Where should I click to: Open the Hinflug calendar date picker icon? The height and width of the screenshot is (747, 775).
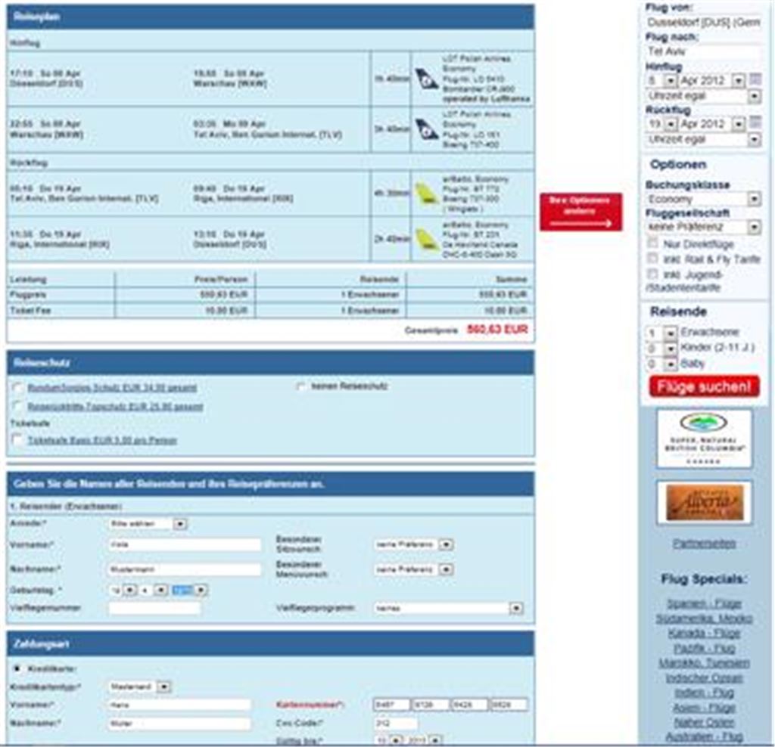[x=756, y=80]
